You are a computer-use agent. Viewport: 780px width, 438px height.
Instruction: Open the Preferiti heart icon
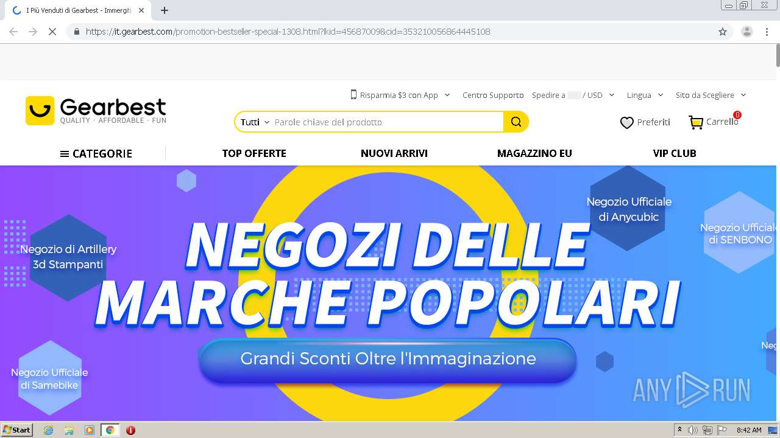coord(626,123)
